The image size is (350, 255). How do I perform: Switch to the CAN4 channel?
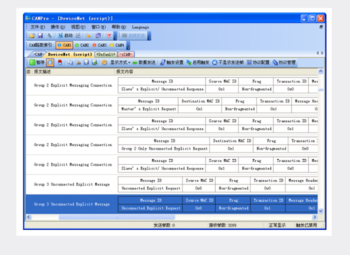click(117, 45)
